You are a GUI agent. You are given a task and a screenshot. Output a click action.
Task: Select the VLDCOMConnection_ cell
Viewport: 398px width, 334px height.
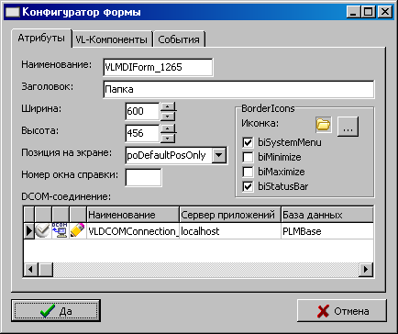[x=133, y=231]
